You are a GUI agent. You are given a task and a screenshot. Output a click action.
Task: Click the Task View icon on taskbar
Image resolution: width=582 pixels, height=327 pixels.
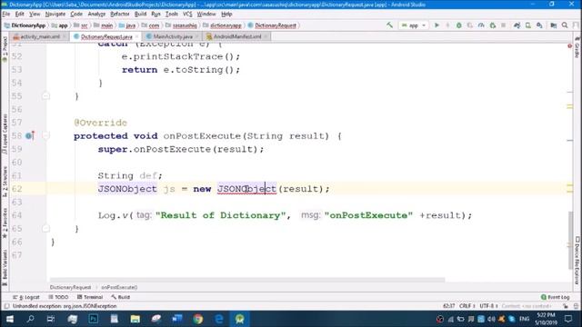51,319
